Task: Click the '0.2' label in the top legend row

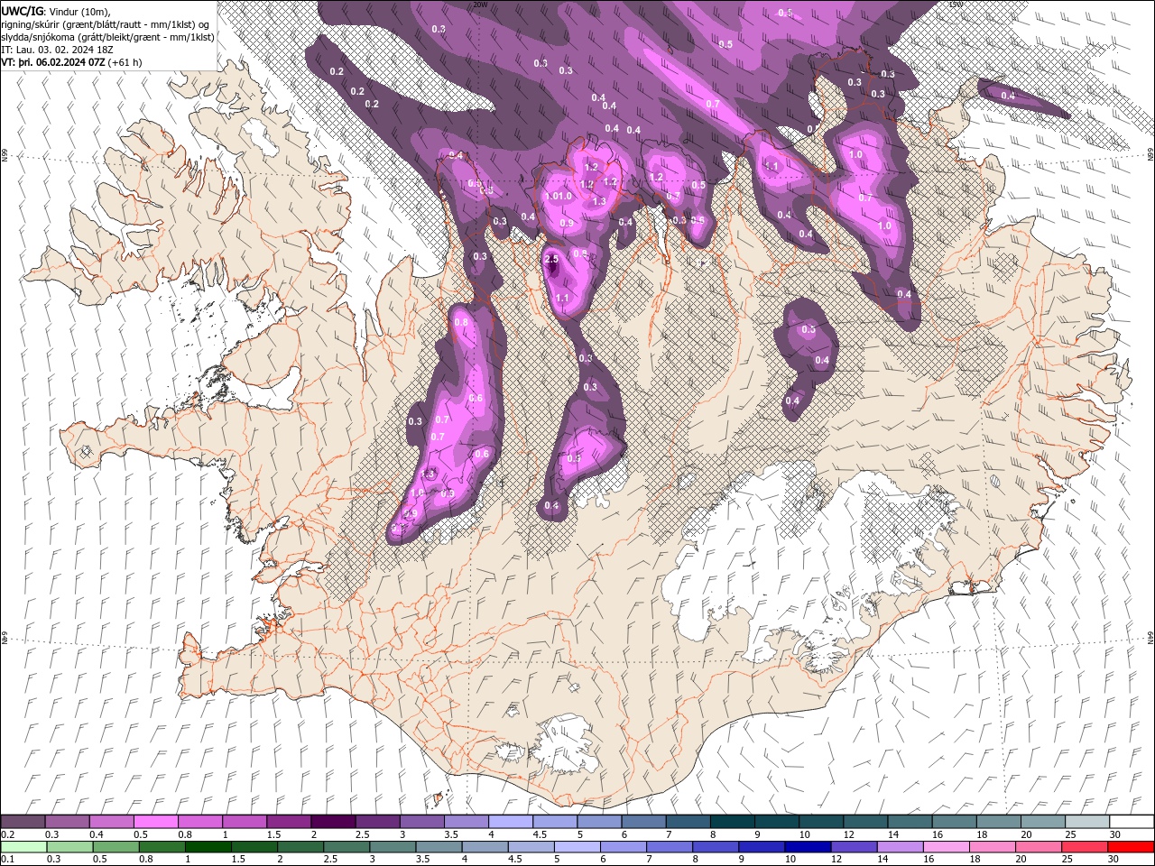Action: (7, 834)
